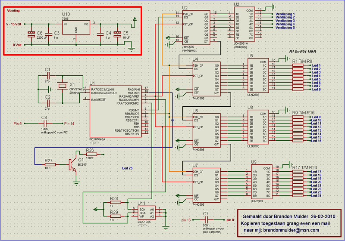Click the Q1 BC547 transistor symbol
The image size is (345, 241).
pos(72,164)
